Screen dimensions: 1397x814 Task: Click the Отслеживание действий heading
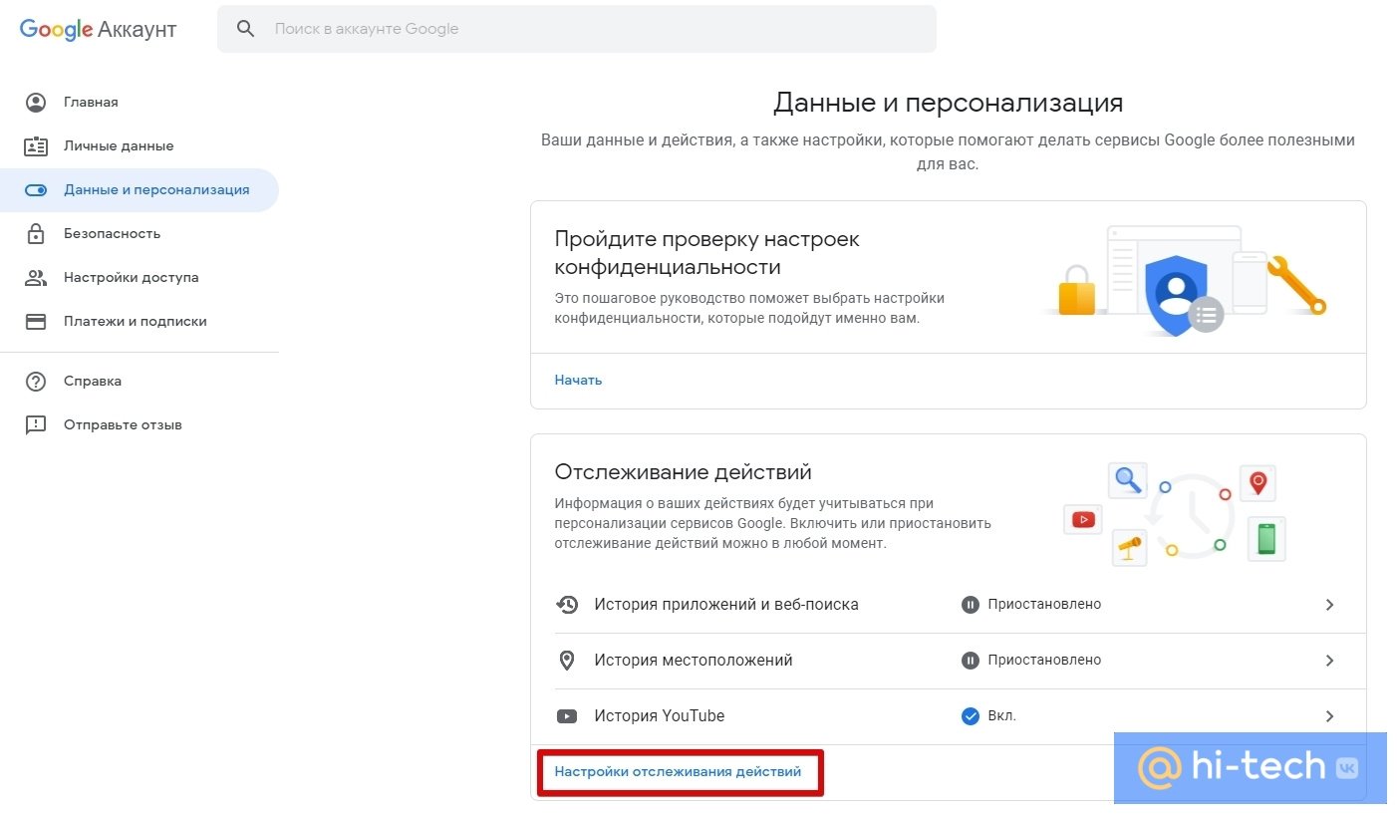(x=684, y=472)
